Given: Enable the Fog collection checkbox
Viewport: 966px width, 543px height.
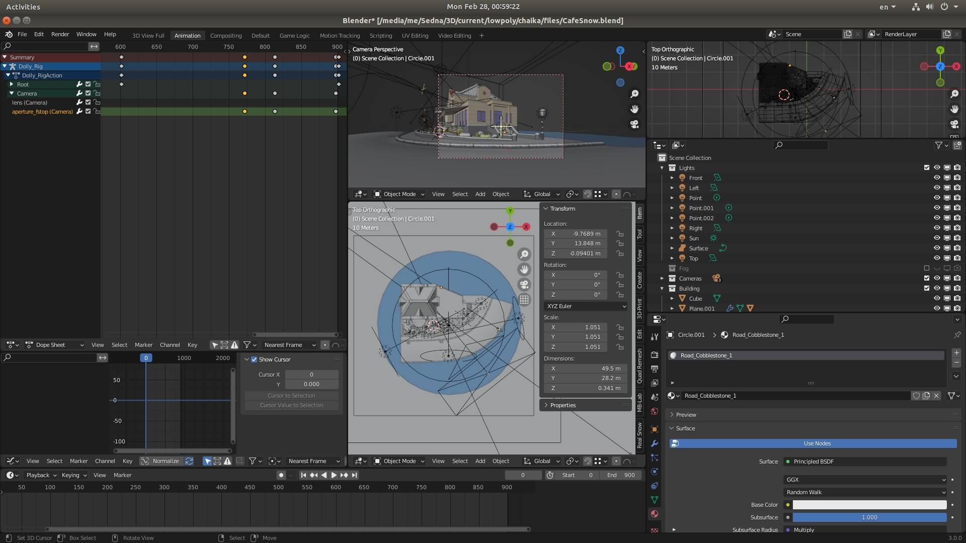Looking at the screenshot, I should 926,268.
